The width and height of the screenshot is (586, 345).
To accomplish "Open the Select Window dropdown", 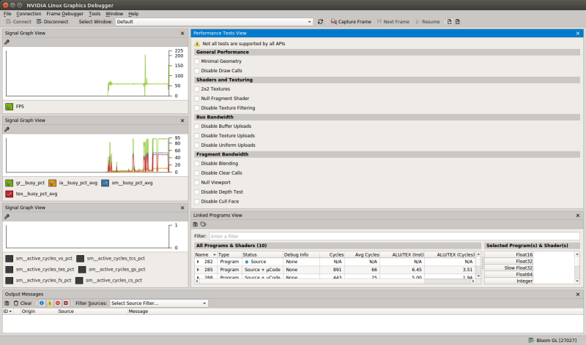I will (x=213, y=22).
